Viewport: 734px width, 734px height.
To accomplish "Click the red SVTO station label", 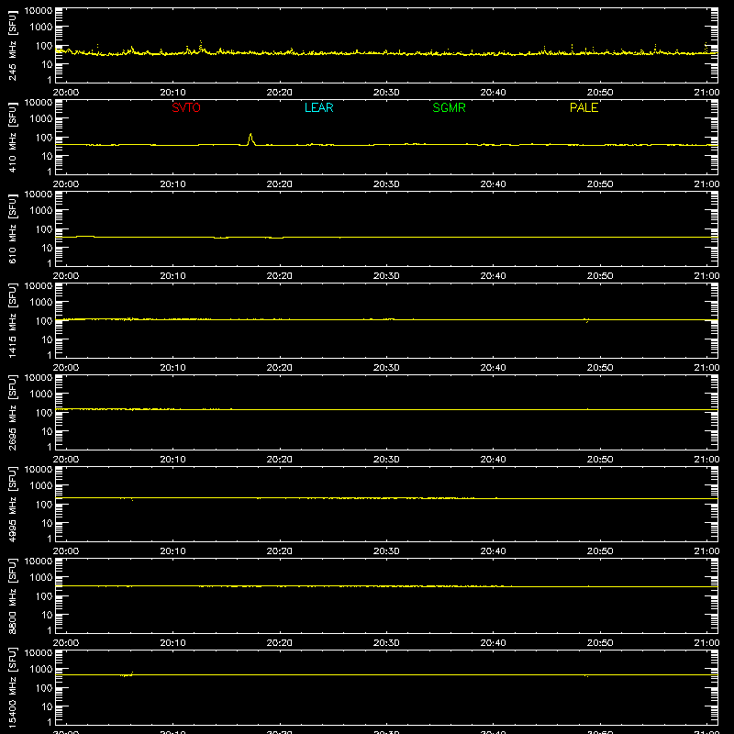I will pyautogui.click(x=186, y=107).
